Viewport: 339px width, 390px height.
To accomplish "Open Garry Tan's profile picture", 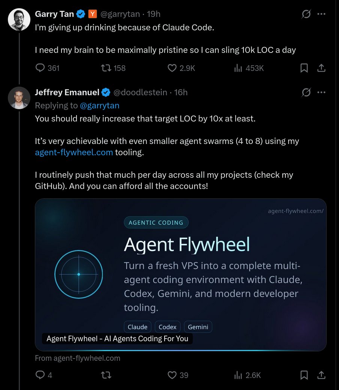I will (19, 19).
